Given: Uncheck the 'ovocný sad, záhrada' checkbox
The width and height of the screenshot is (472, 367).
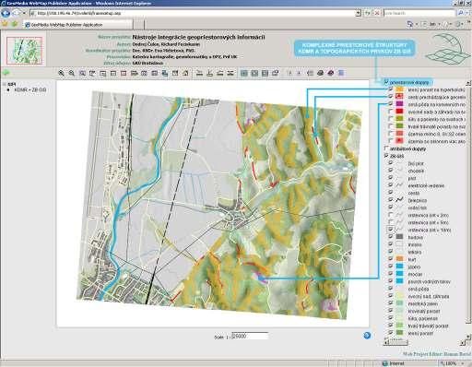Looking at the screenshot, I should [391, 296].
